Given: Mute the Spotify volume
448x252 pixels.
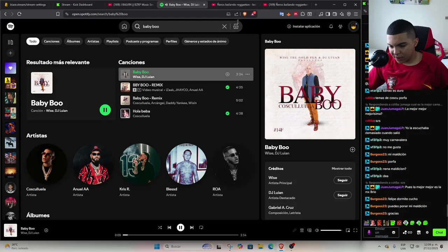Looking at the screenshot, I should 317,230.
